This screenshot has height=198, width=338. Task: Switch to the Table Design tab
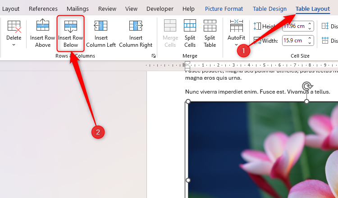click(x=269, y=9)
